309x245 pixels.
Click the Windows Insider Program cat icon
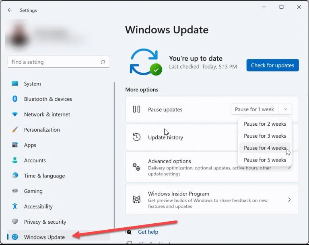click(x=136, y=200)
